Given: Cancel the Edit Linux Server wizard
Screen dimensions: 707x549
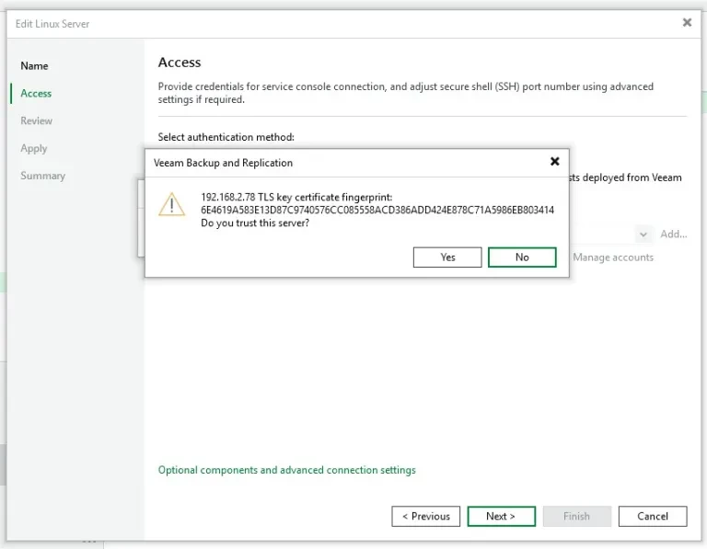Looking at the screenshot, I should click(x=653, y=516).
